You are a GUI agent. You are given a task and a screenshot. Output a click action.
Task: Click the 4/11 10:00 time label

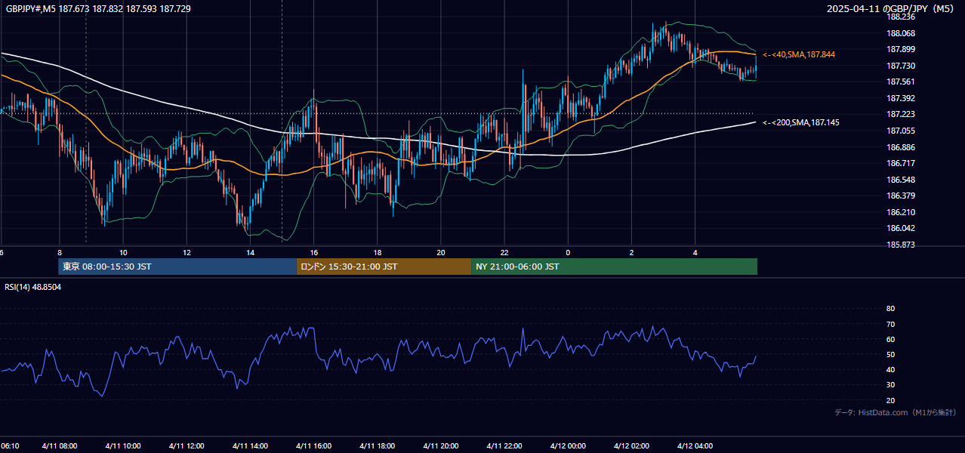pyautogui.click(x=122, y=446)
